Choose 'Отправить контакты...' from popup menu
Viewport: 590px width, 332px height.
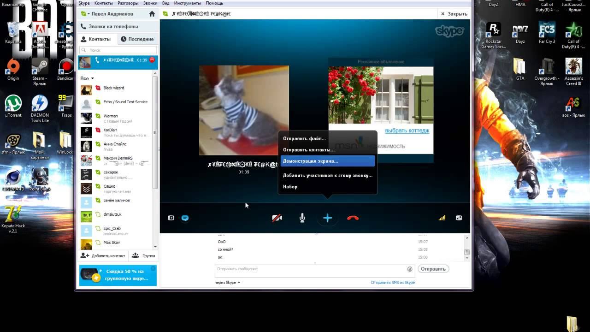coord(328,150)
